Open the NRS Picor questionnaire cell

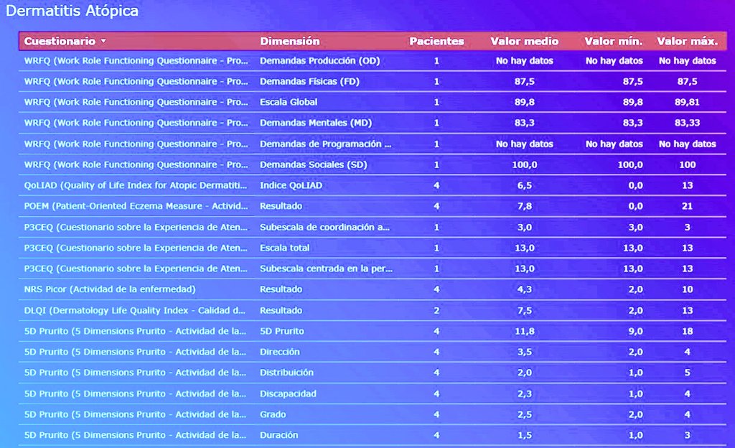click(110, 289)
